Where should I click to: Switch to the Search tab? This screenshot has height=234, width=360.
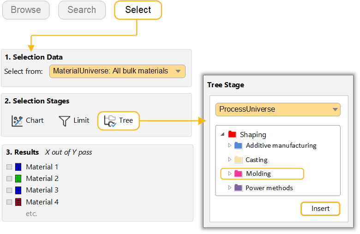(x=82, y=10)
